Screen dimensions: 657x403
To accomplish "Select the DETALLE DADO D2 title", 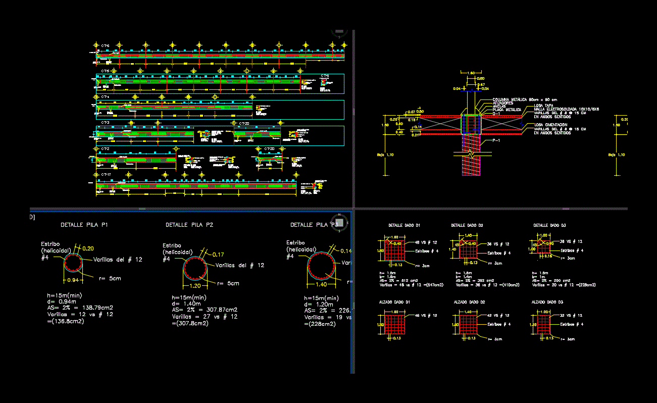I will tap(467, 225).
